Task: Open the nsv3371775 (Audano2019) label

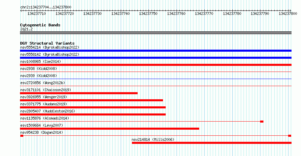Action: tap(44, 104)
